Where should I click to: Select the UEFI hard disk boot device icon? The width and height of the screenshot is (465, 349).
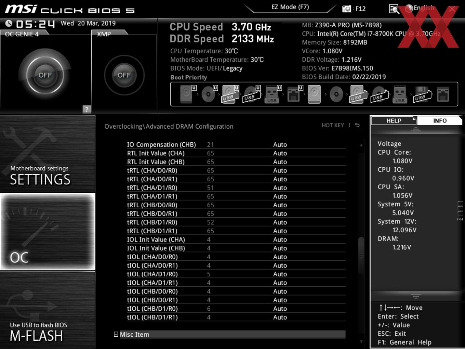tap(188, 94)
